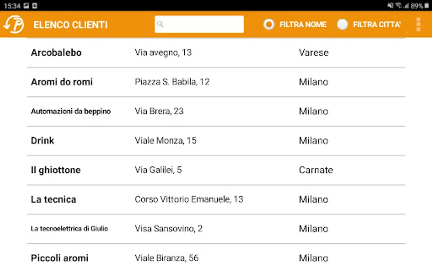Click into the client search field
Image resolution: width=432 pixels, height=270 pixels.
click(x=204, y=24)
